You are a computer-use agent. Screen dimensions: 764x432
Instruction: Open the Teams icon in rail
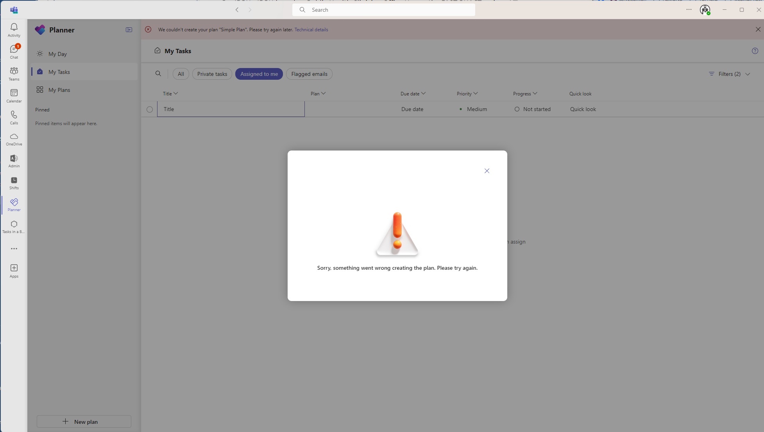(14, 73)
